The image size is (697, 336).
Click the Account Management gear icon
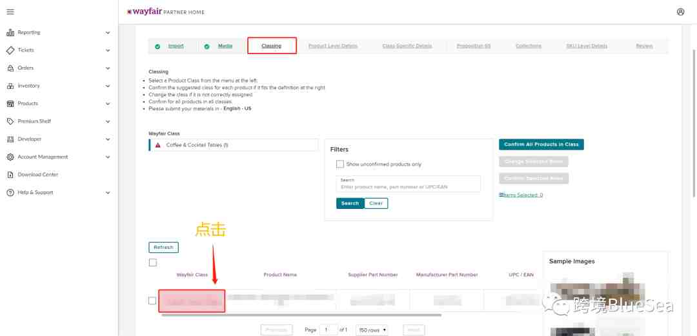point(10,157)
